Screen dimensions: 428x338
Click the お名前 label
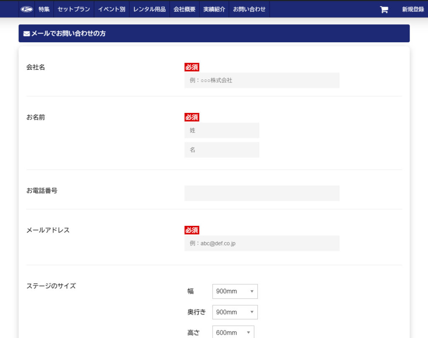[36, 117]
